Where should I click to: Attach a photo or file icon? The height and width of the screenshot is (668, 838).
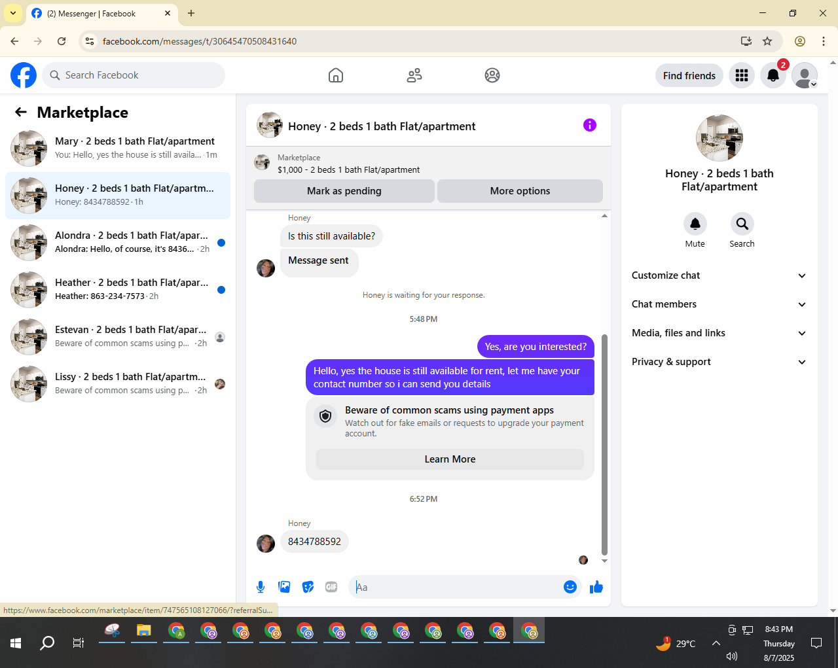[284, 587]
